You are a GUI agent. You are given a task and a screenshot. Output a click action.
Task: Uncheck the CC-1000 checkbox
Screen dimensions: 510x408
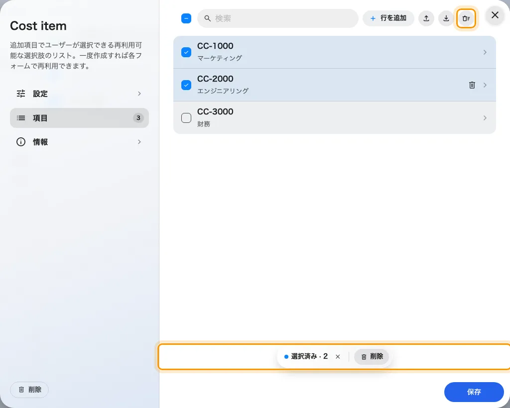pos(186,52)
